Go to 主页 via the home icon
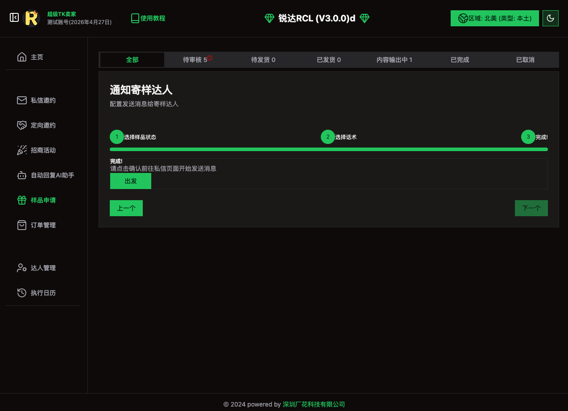Screen dimensions: 568x411 click(x=21, y=57)
